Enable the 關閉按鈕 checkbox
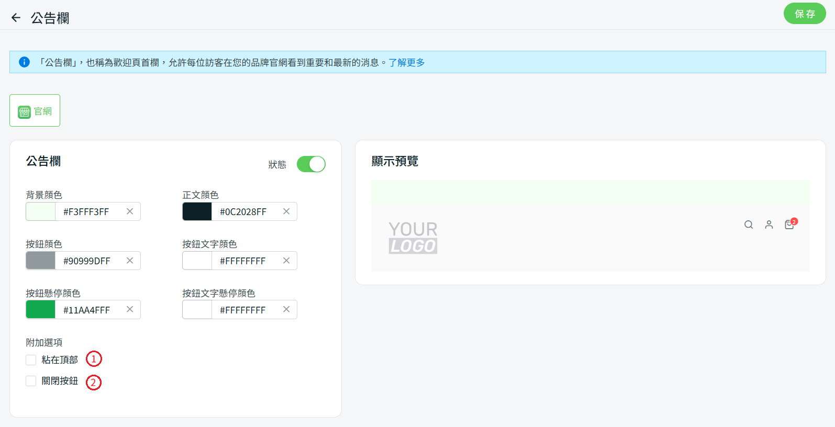This screenshot has height=427, width=835. 31,381
